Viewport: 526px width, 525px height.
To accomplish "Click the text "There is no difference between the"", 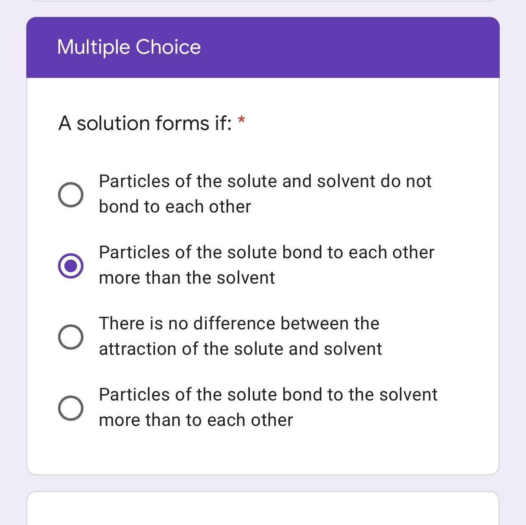I will (239, 323).
